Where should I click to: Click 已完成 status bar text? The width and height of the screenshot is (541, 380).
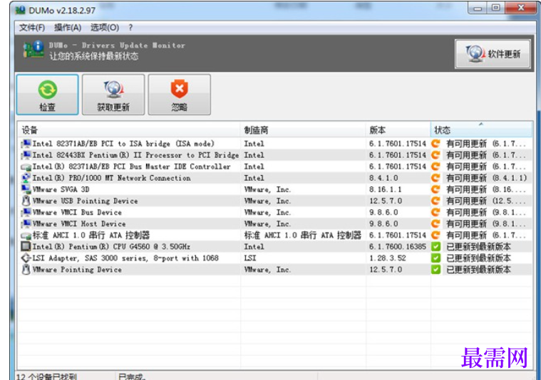coord(132,376)
